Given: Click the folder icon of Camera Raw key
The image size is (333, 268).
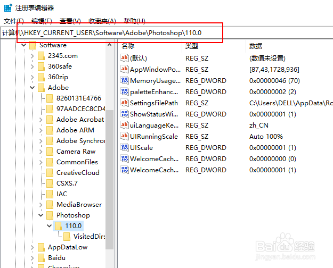Looking at the screenshot, I should pyautogui.click(x=50, y=152).
